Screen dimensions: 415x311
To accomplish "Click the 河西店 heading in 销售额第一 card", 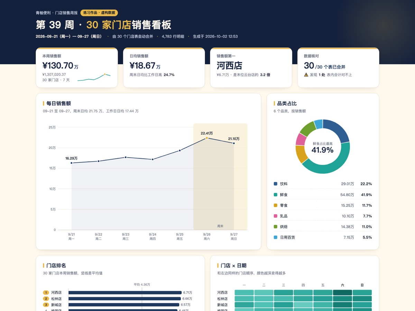I will click(229, 66).
